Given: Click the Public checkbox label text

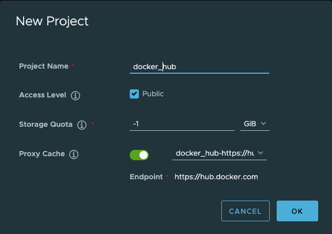Looking at the screenshot, I should pos(153,94).
